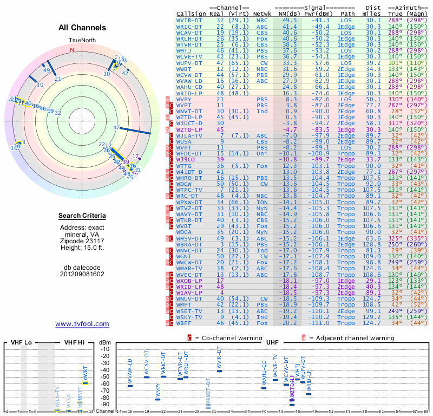
Task: Click the WBFF callsign at table bottom
Action: click(184, 323)
